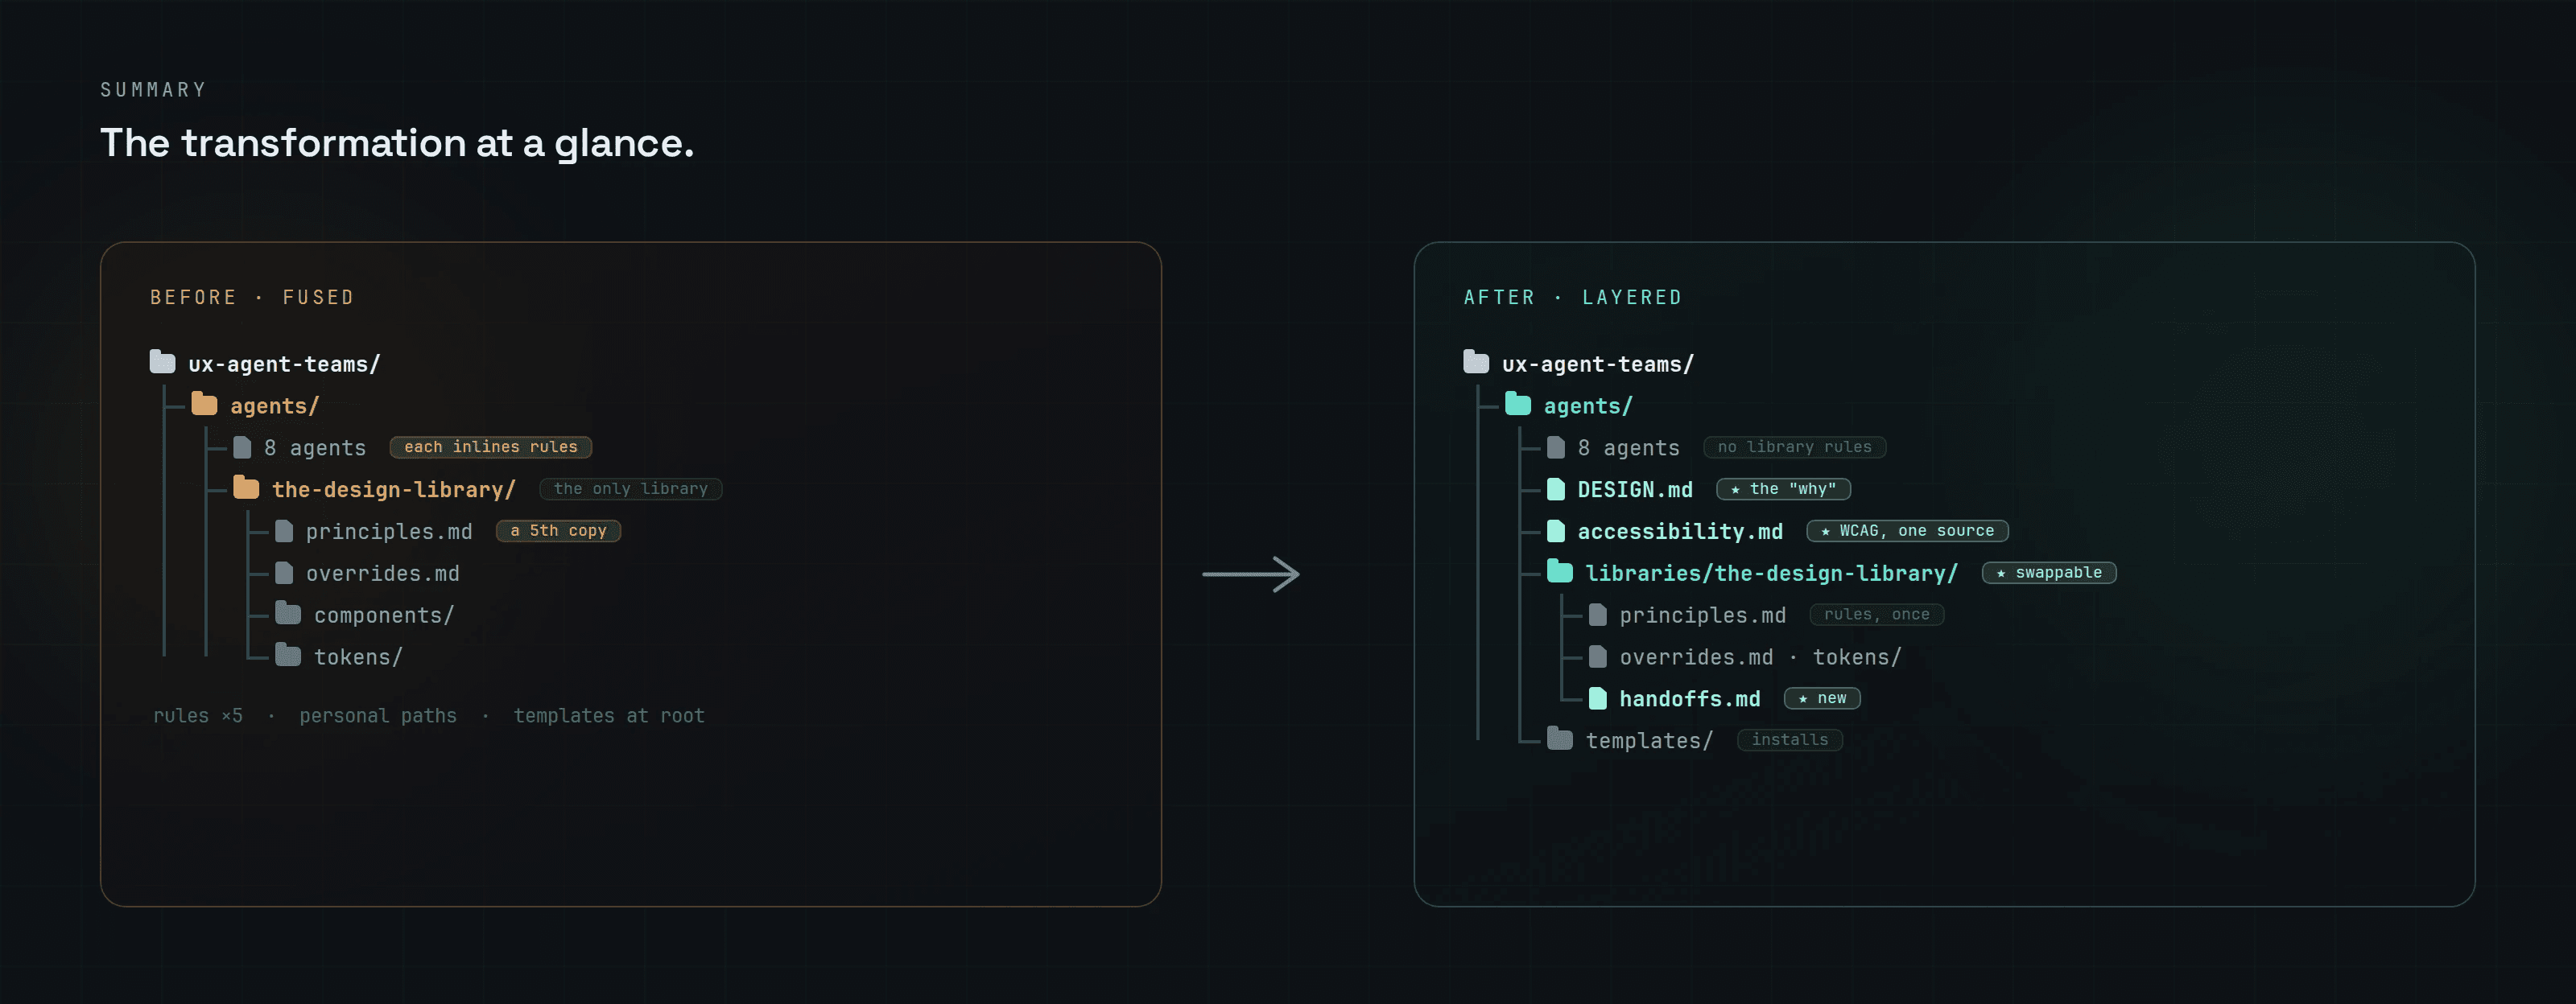
Task: Select the ux-agent-teams/ root in After panel
Action: [x=1598, y=364]
